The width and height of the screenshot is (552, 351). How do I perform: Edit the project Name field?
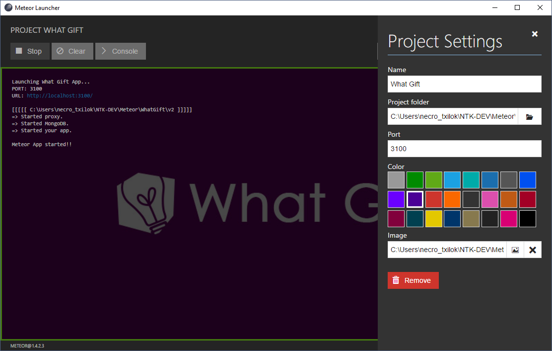click(464, 84)
